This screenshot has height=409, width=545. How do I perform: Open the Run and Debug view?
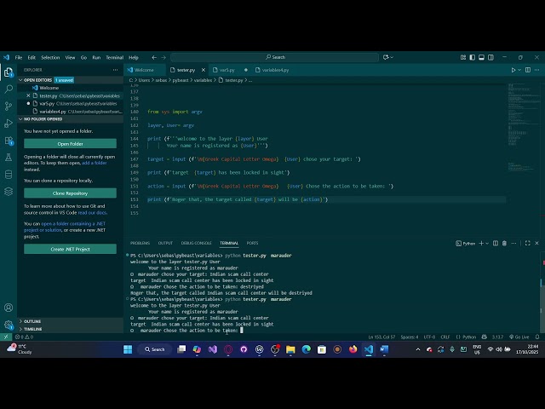pyautogui.click(x=9, y=124)
